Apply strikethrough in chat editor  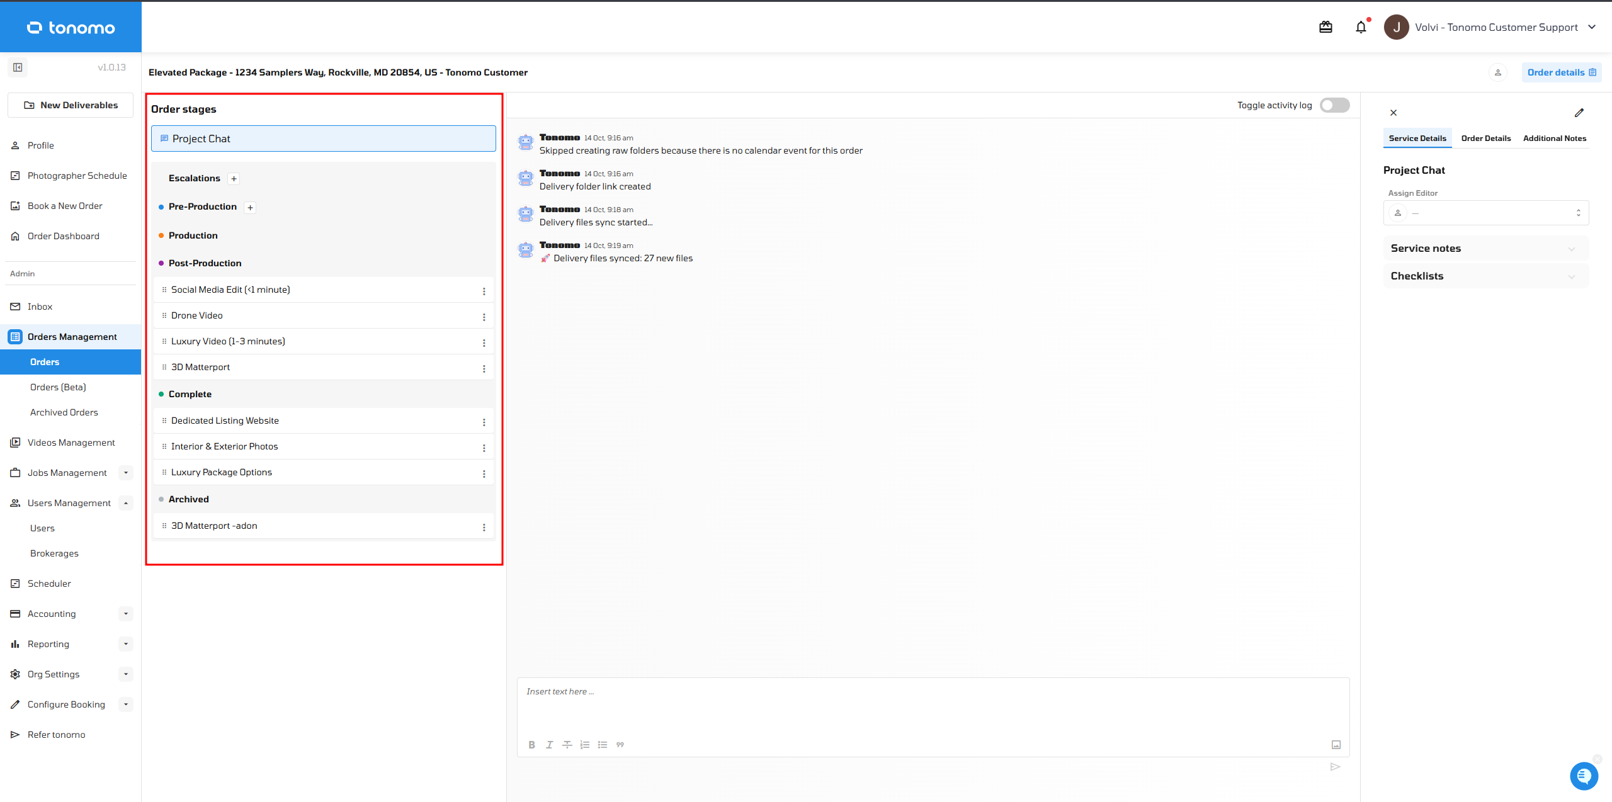coord(567,745)
